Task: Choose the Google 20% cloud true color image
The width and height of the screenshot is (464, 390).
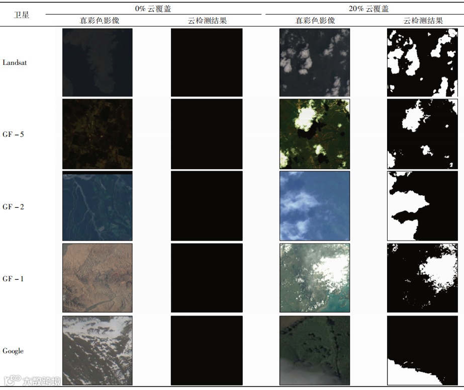Action: (315, 350)
